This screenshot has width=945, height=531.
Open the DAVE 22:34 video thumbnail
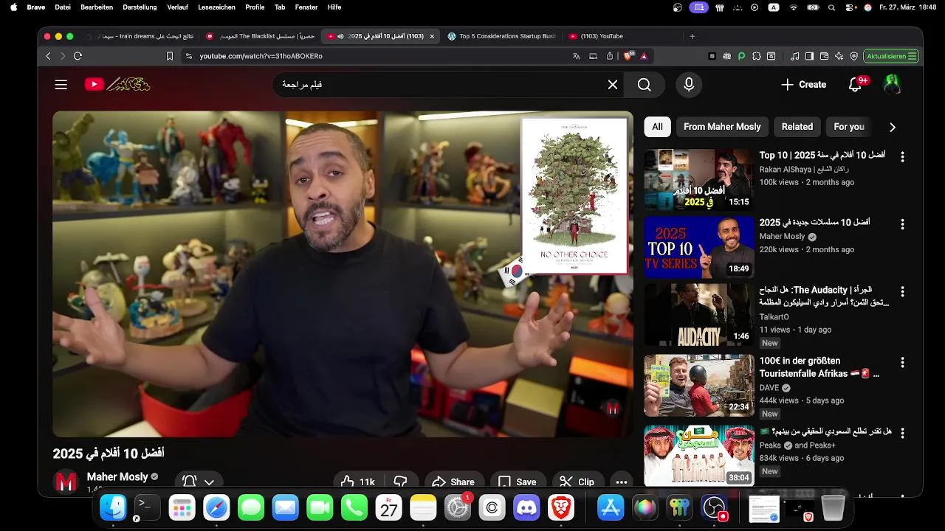pyautogui.click(x=699, y=386)
